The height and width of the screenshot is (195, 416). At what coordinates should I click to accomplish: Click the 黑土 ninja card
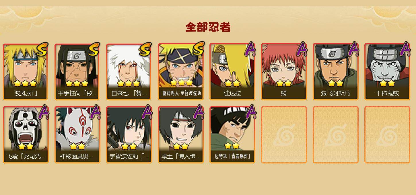pyautogui.click(x=180, y=135)
